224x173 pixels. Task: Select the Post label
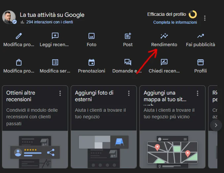coord(128,44)
